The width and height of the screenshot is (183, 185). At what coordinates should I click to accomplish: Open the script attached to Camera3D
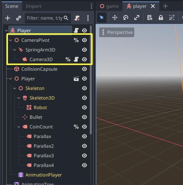click(x=76, y=60)
